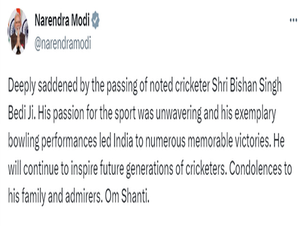This screenshot has width=301, height=226.
Task: Click the blue verified badge icon
Action: coord(95,20)
